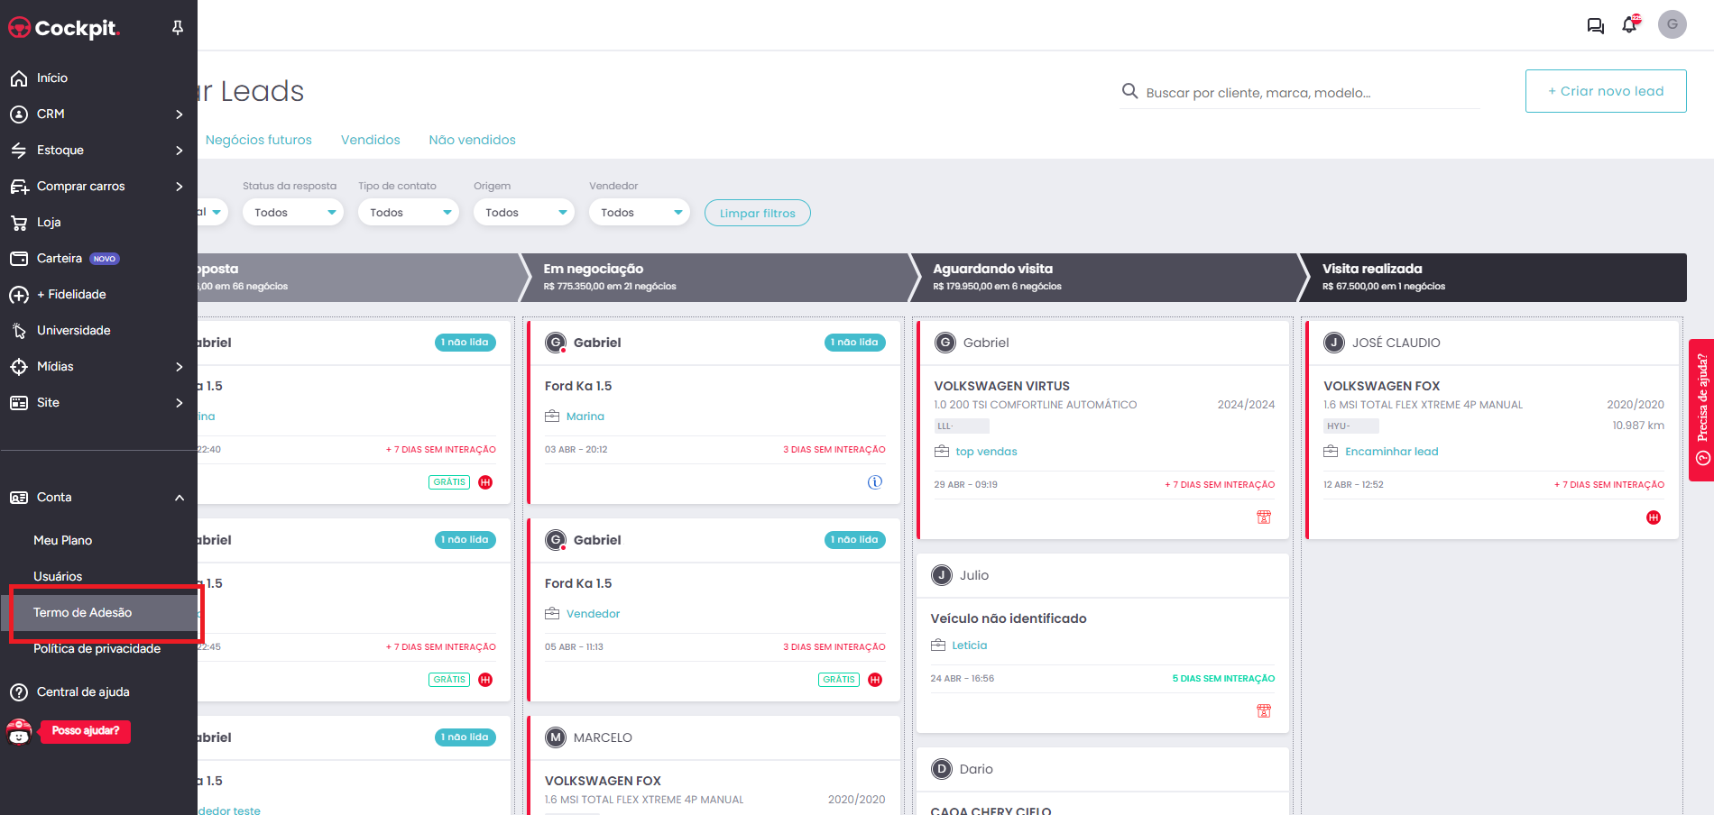Click store icon on Julio card

point(1264,711)
